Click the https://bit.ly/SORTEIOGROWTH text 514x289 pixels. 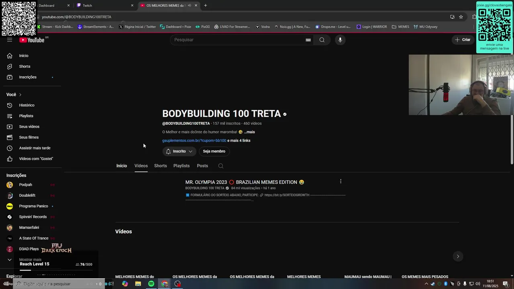tap(287, 195)
